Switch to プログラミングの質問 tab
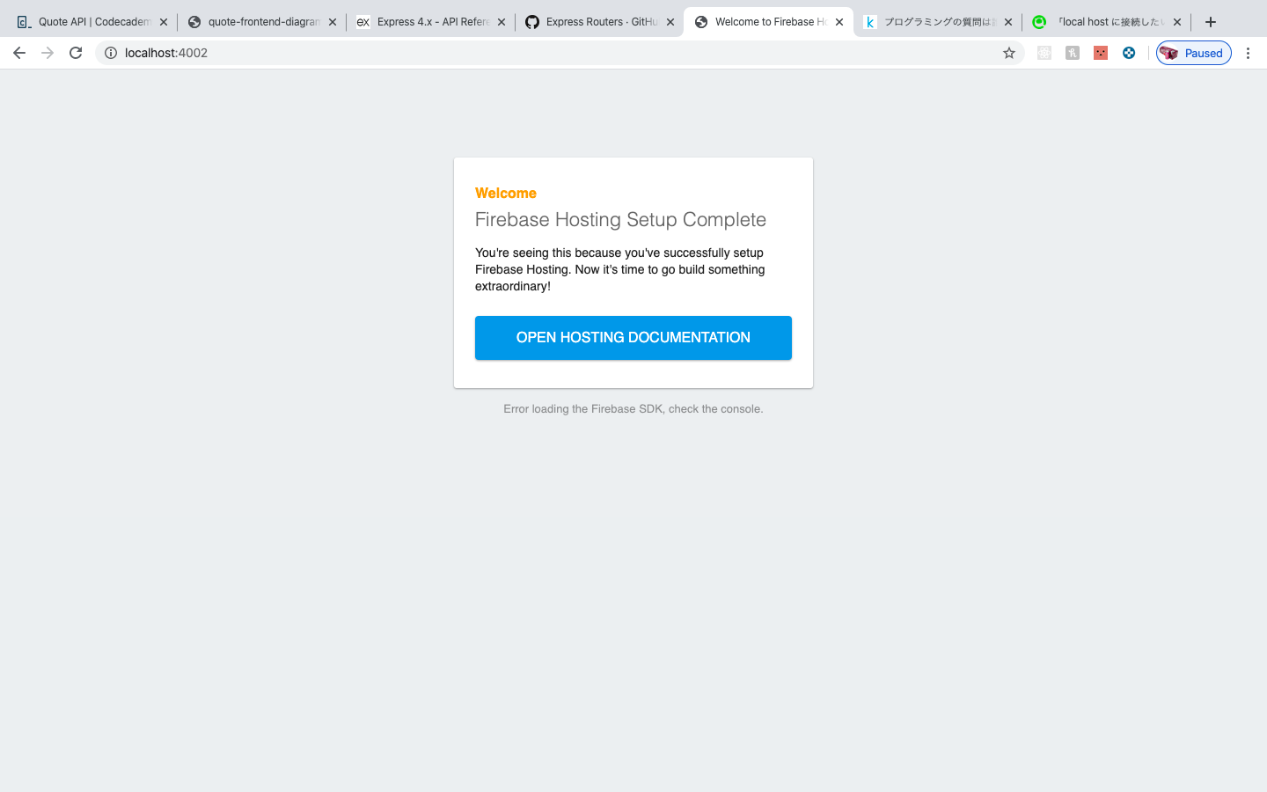Image resolution: width=1267 pixels, height=792 pixels. click(x=937, y=22)
